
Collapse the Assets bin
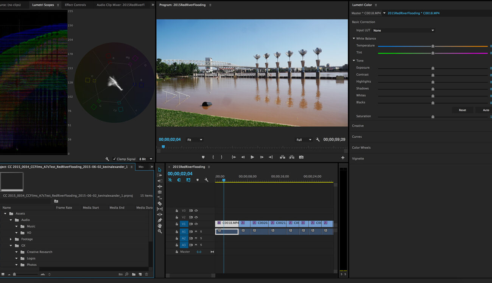point(5,214)
